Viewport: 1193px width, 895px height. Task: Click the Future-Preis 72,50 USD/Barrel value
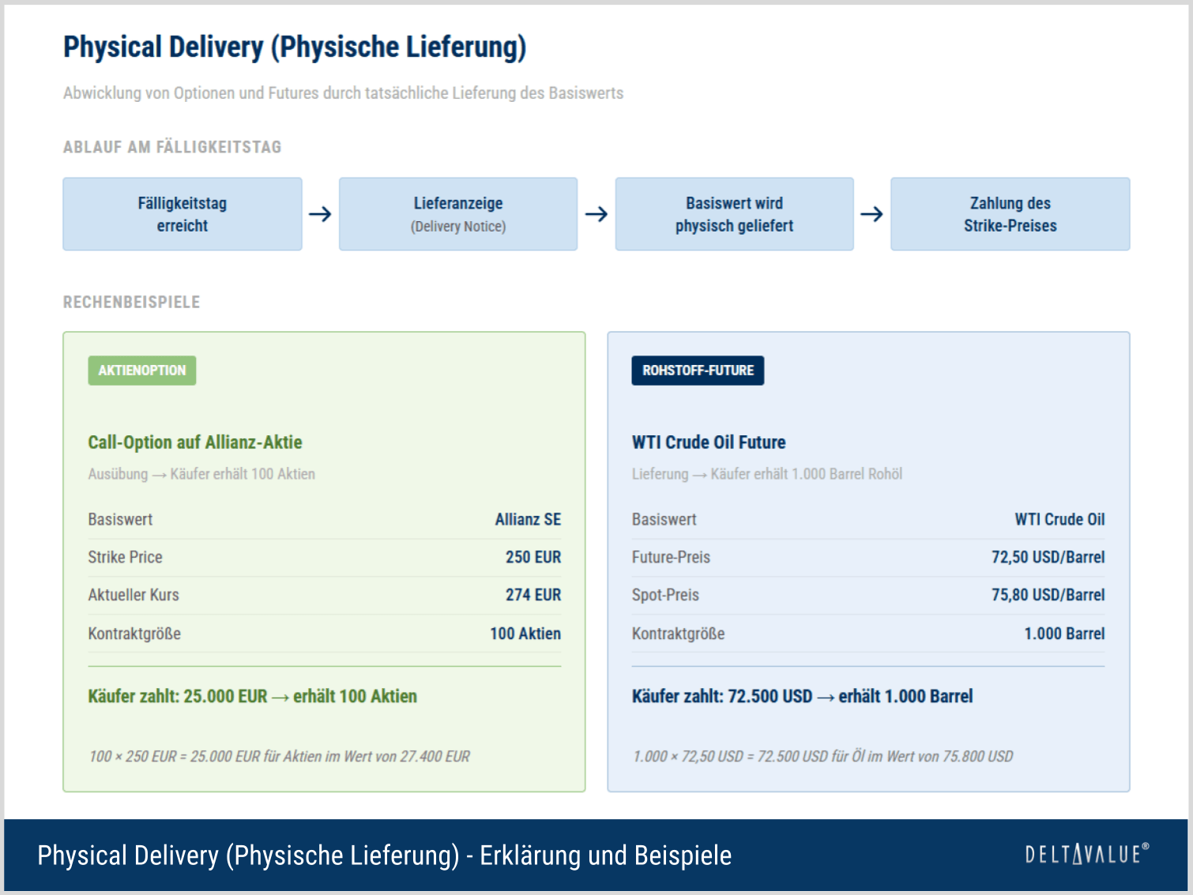tap(1048, 557)
